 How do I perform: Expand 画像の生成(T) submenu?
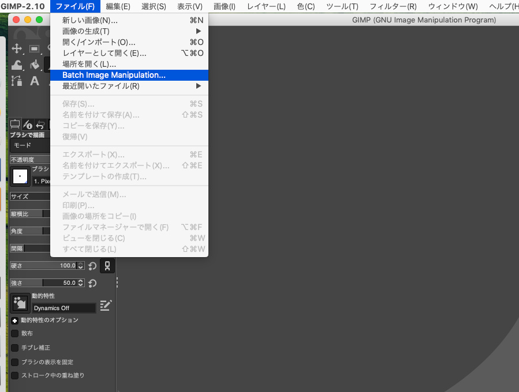(x=129, y=31)
